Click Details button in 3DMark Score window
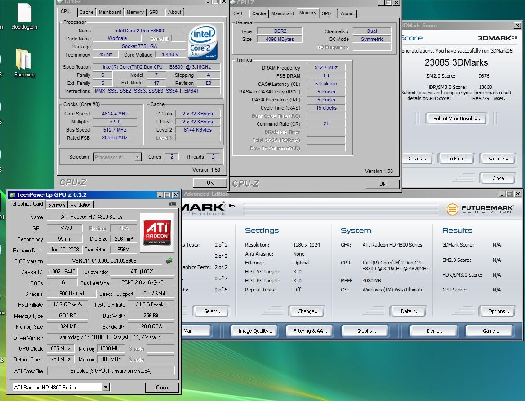The width and height of the screenshot is (525, 401). click(417, 159)
